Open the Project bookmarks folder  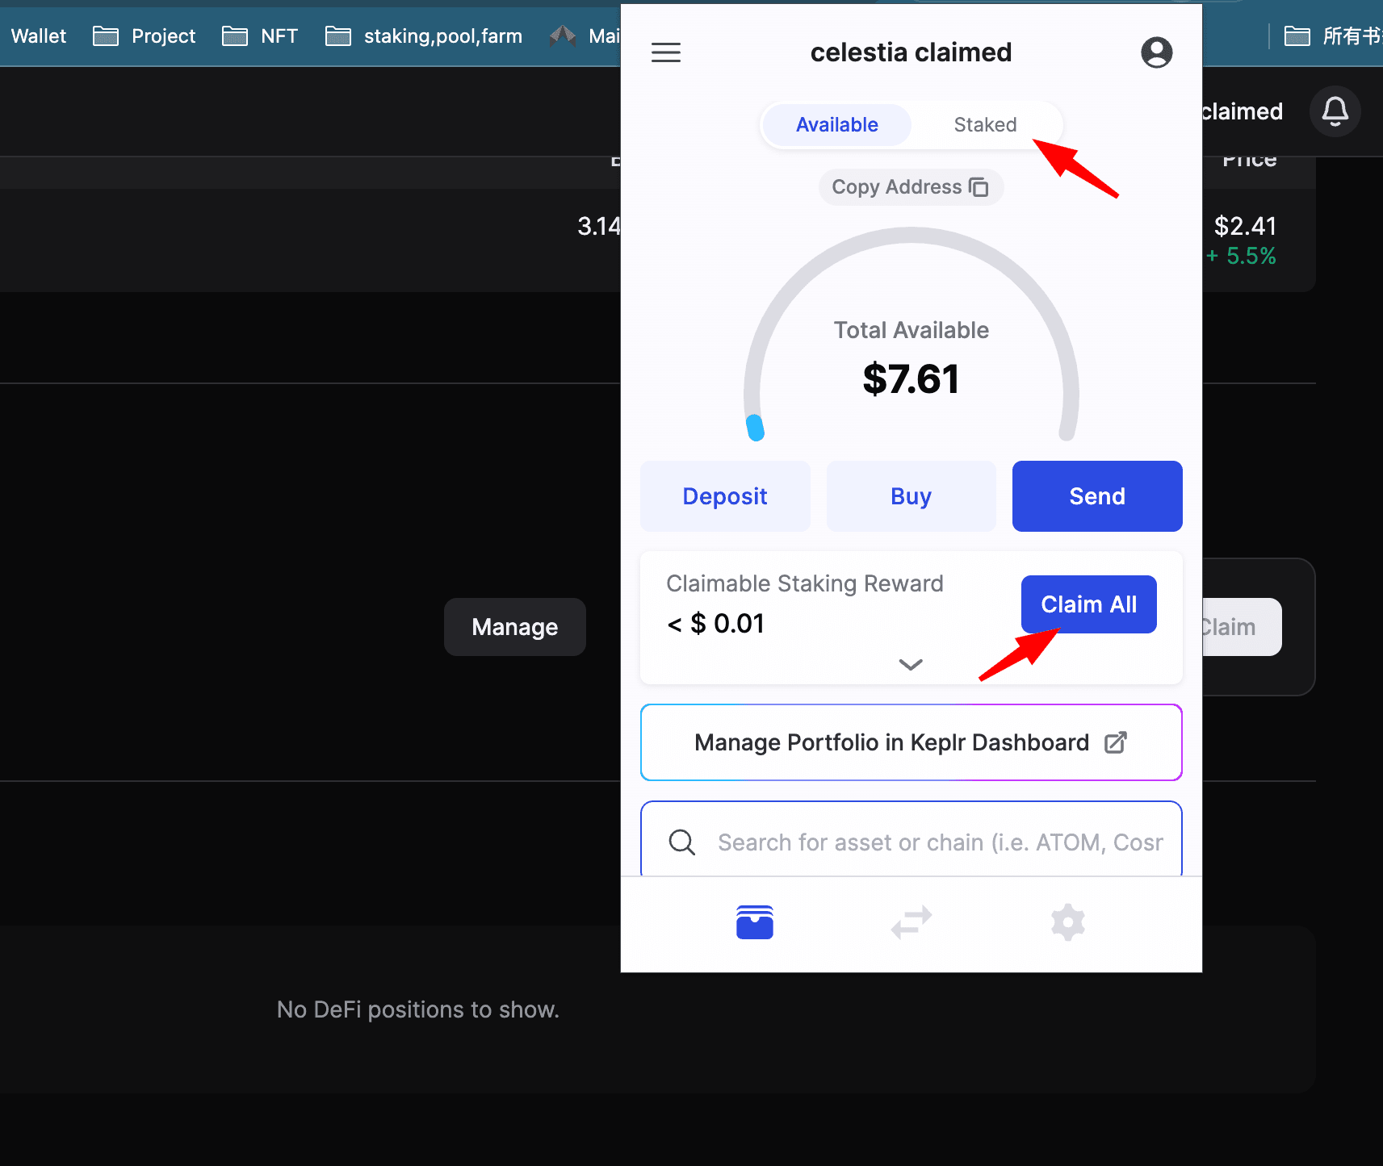pos(145,36)
